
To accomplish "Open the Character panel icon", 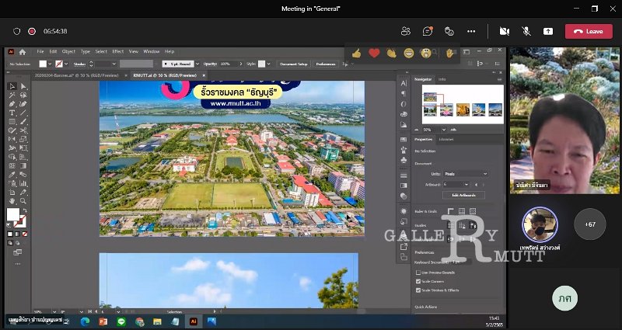I will click(x=404, y=83).
